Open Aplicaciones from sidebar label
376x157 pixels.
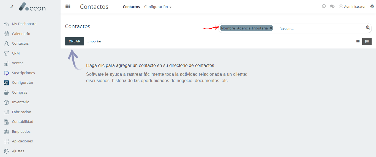pos(22,141)
